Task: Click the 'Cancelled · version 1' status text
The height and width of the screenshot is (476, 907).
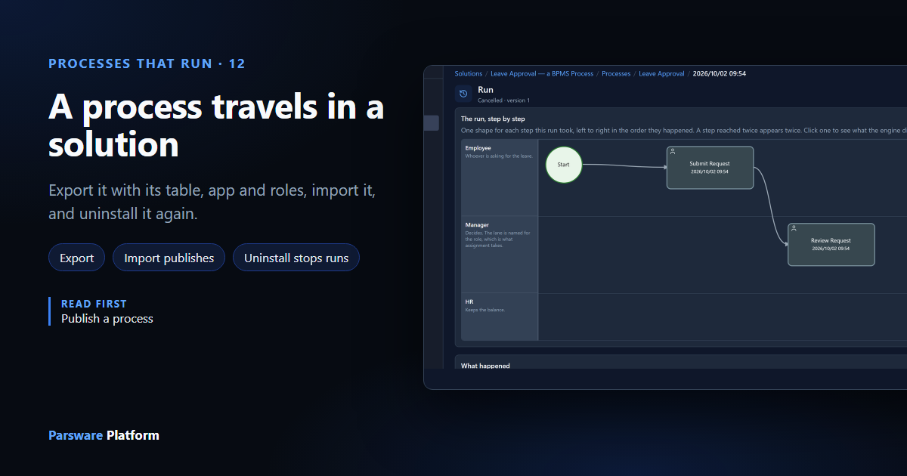Action: pyautogui.click(x=503, y=100)
